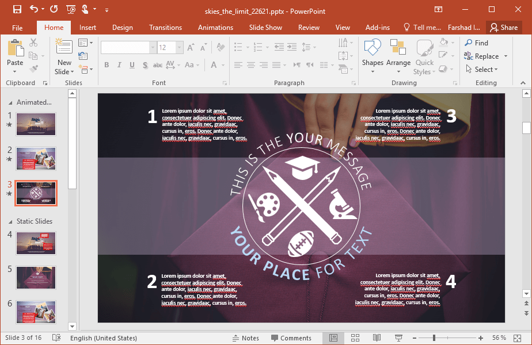Toggle the Notes pane
The width and height of the screenshot is (532, 345).
point(245,338)
